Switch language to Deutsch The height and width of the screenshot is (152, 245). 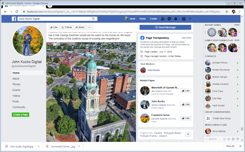click(163, 136)
